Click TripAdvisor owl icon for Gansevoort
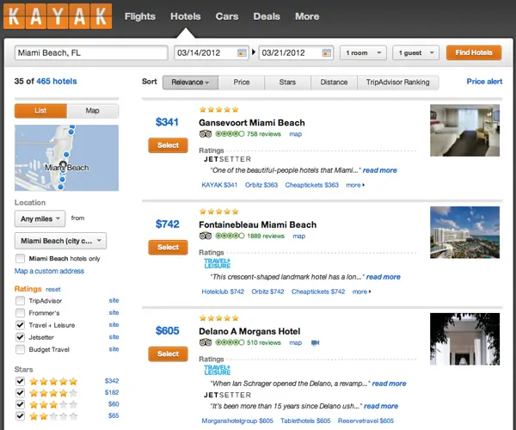The image size is (516, 430). tap(206, 134)
